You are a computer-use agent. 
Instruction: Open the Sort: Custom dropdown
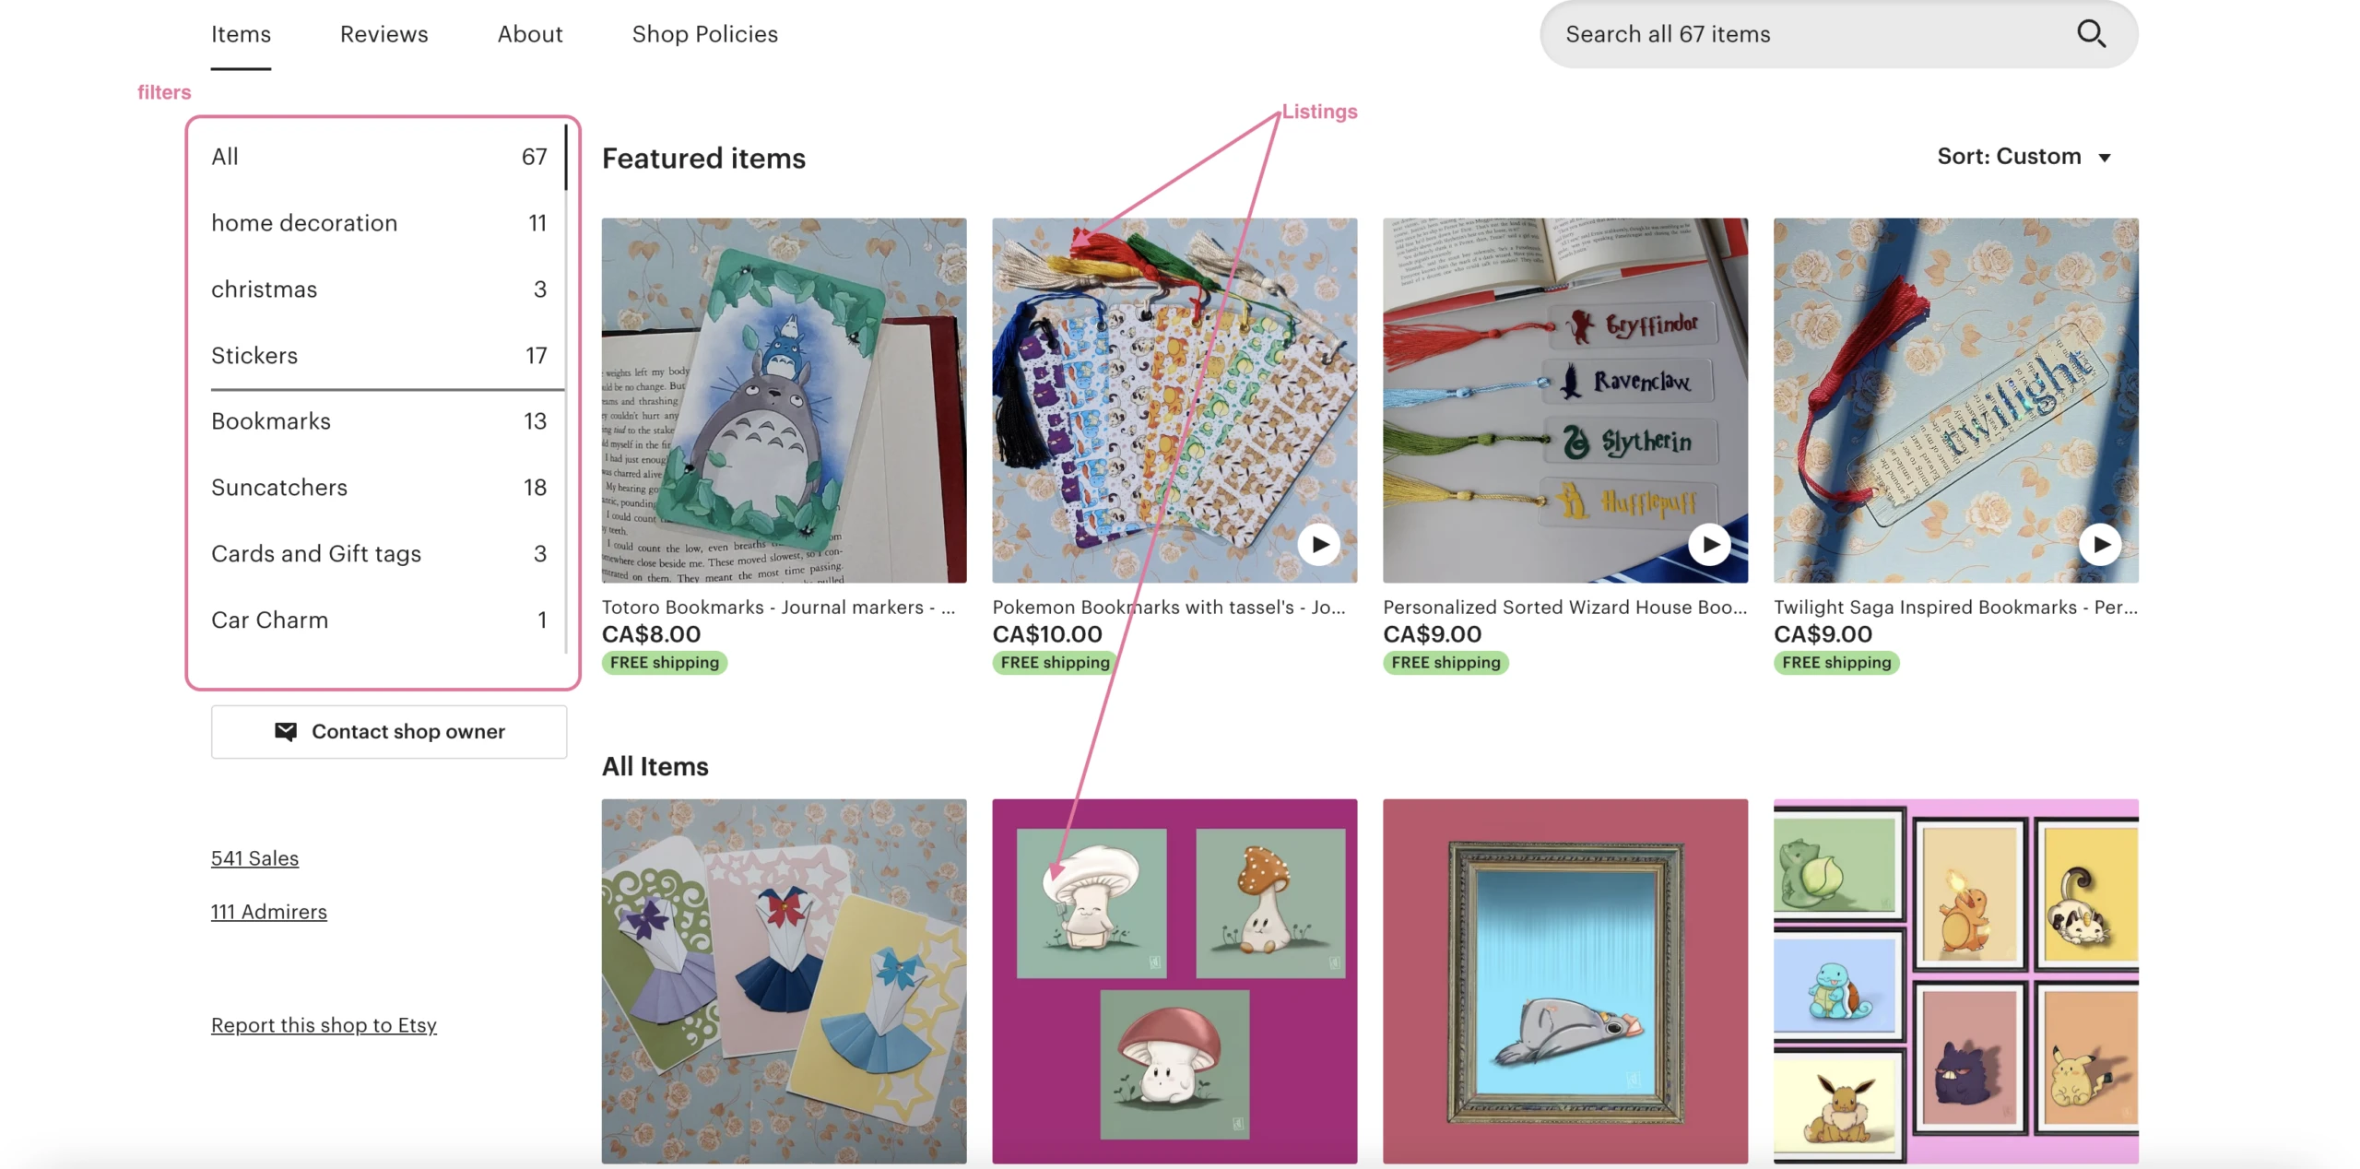2024,157
